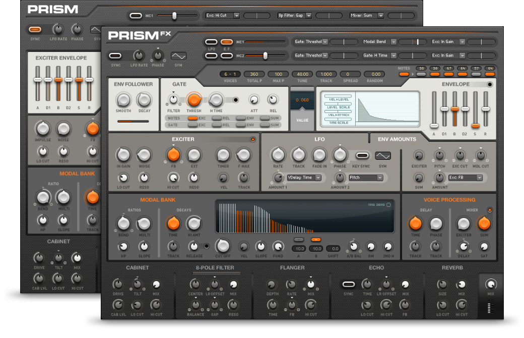Click the orange Mixer SUM knob
Screen dimensions: 524x338
point(484,223)
